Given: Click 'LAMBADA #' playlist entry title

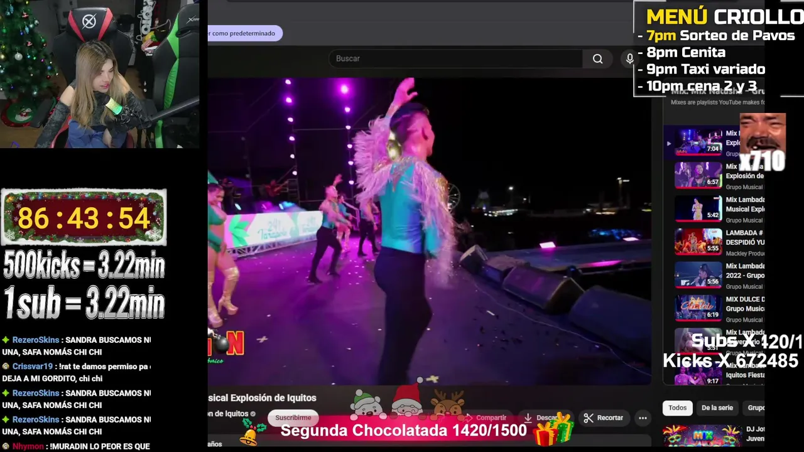Looking at the screenshot, I should pos(745,237).
